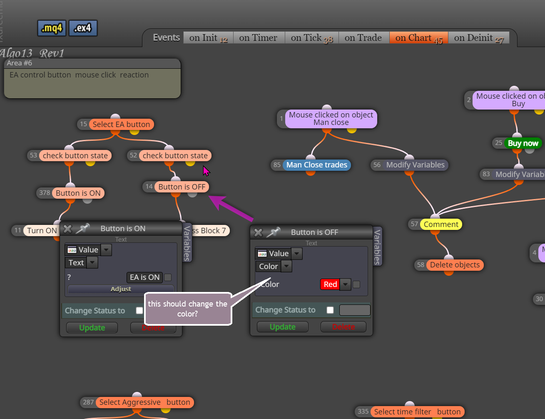545x419 pixels.
Task: Switch to the on Deinit events tab
Action: pyautogui.click(x=479, y=38)
